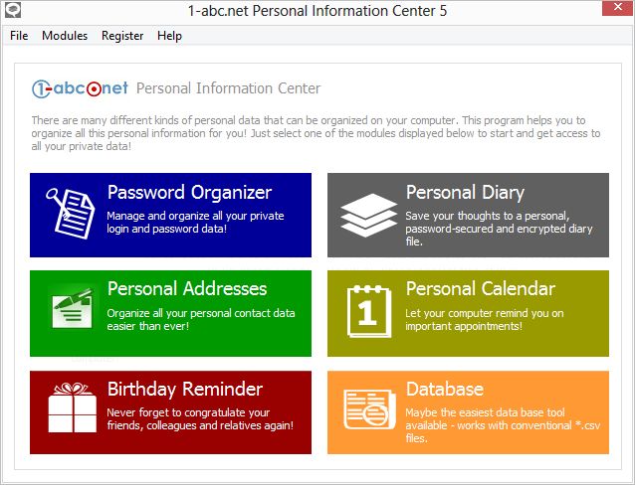Screen dimensions: 635x485
Task: Launch Password Organizer by its title
Action: tap(189, 193)
